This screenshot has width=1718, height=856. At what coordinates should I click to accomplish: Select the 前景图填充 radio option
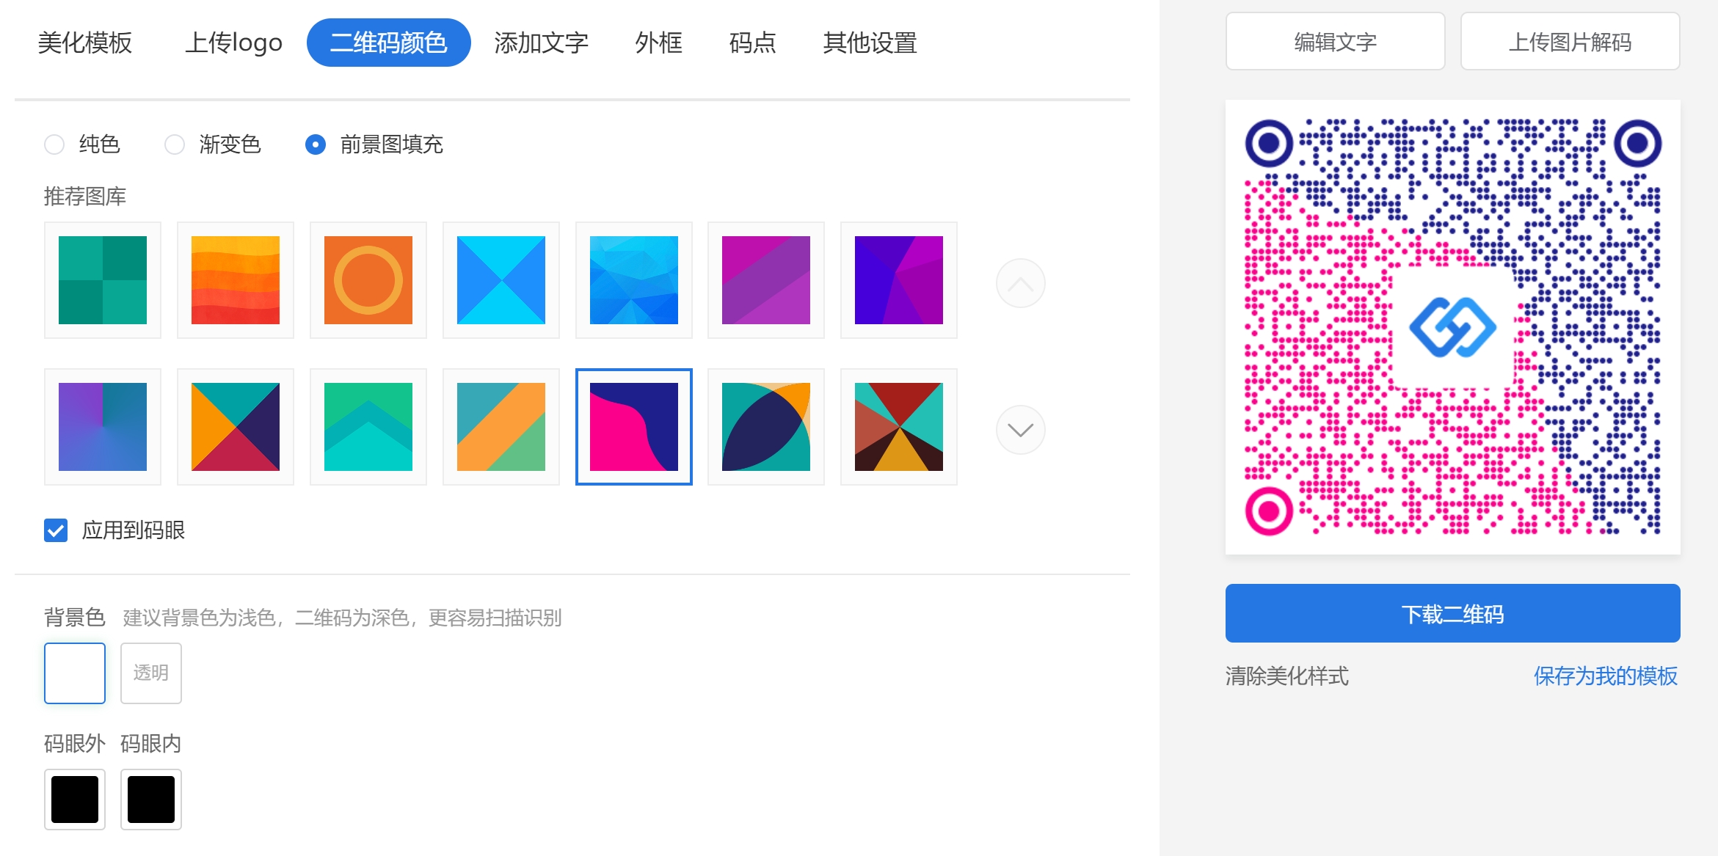click(x=316, y=145)
